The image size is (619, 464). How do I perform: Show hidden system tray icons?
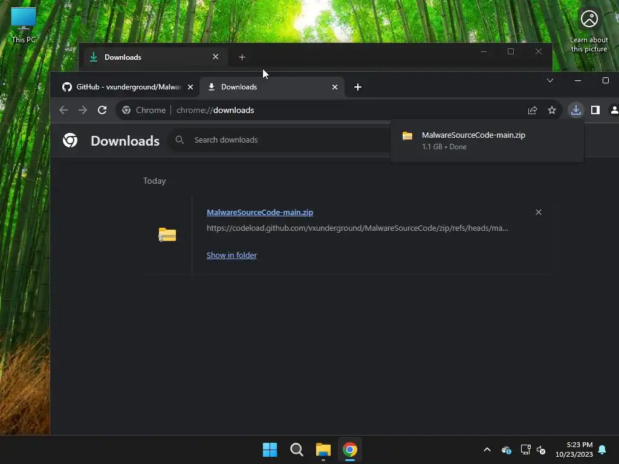(x=487, y=449)
